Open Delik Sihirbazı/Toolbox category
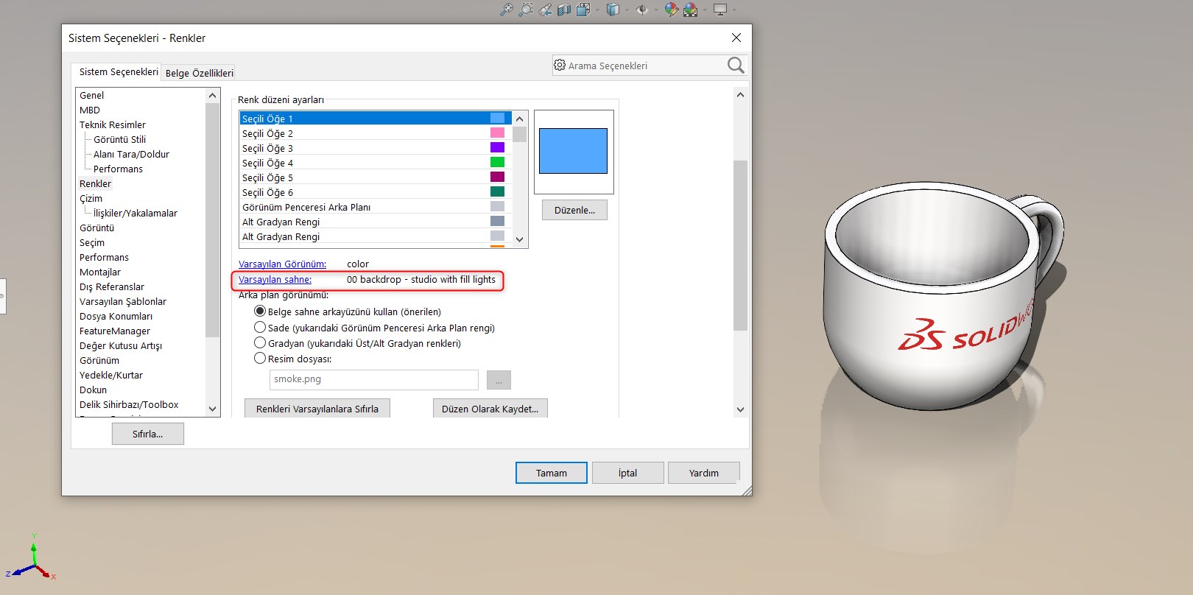1193x595 pixels. pyautogui.click(x=129, y=404)
